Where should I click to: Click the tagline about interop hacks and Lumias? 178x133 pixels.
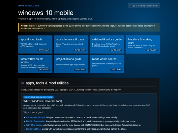coord(55,19)
